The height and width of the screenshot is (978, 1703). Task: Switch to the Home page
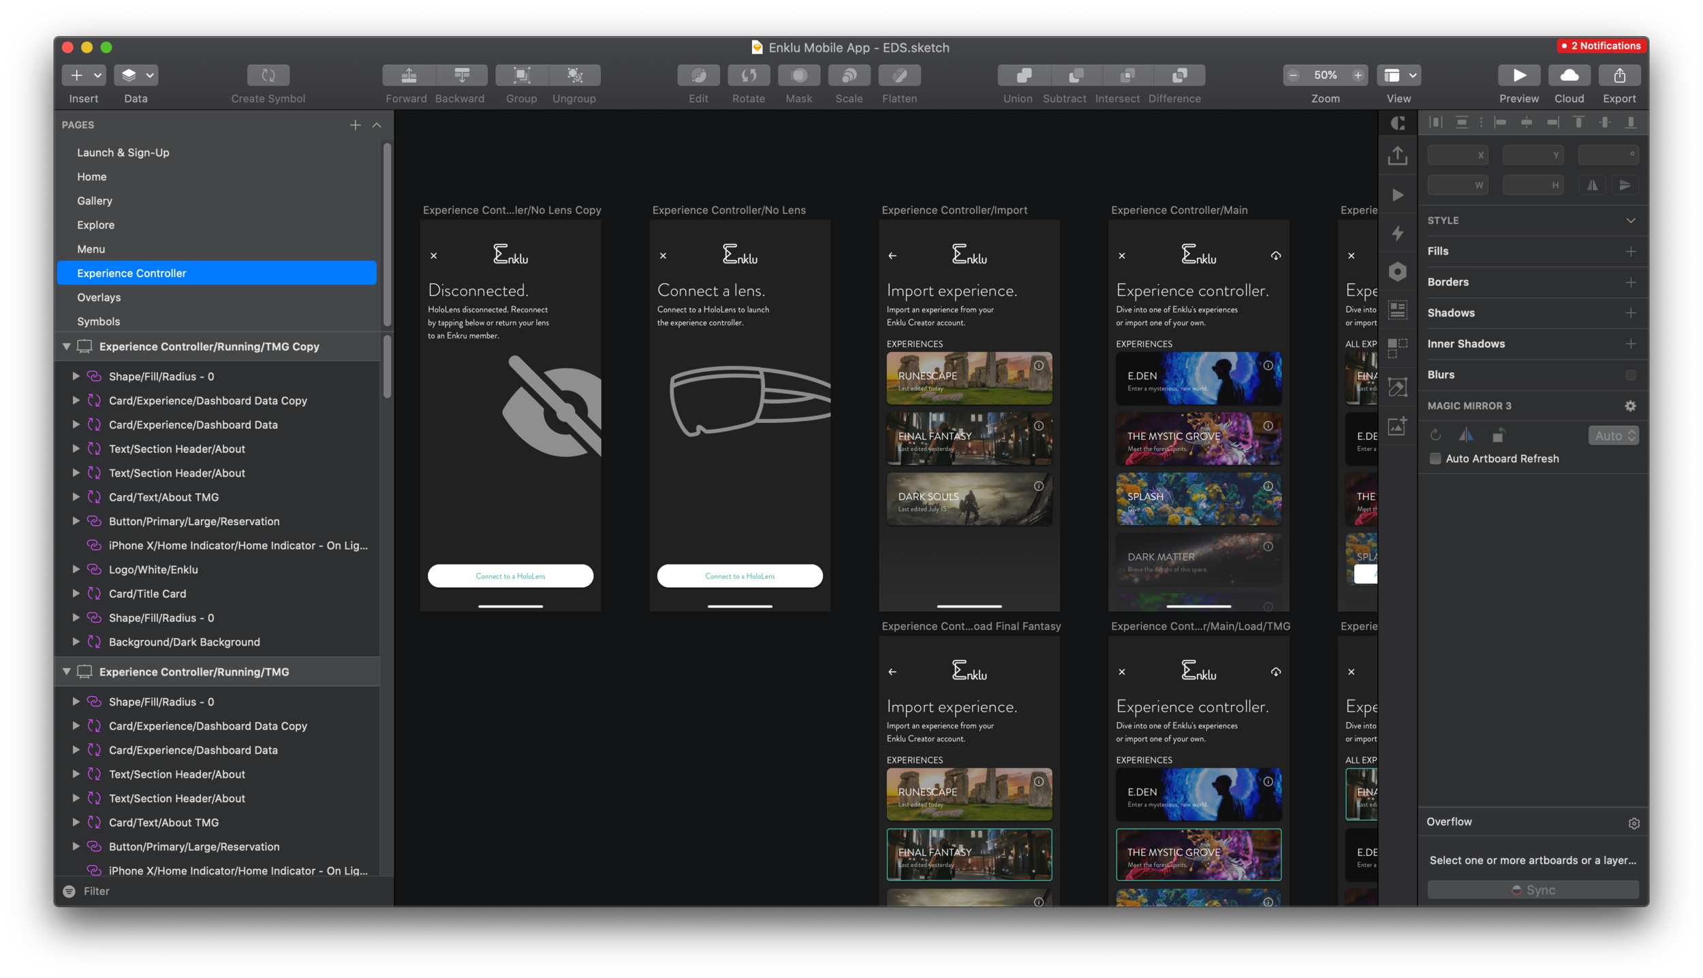[x=217, y=176]
